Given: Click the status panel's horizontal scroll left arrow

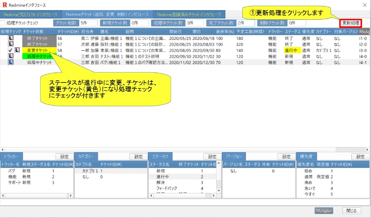Looking at the screenshot, I should pyautogui.click(x=151, y=195).
